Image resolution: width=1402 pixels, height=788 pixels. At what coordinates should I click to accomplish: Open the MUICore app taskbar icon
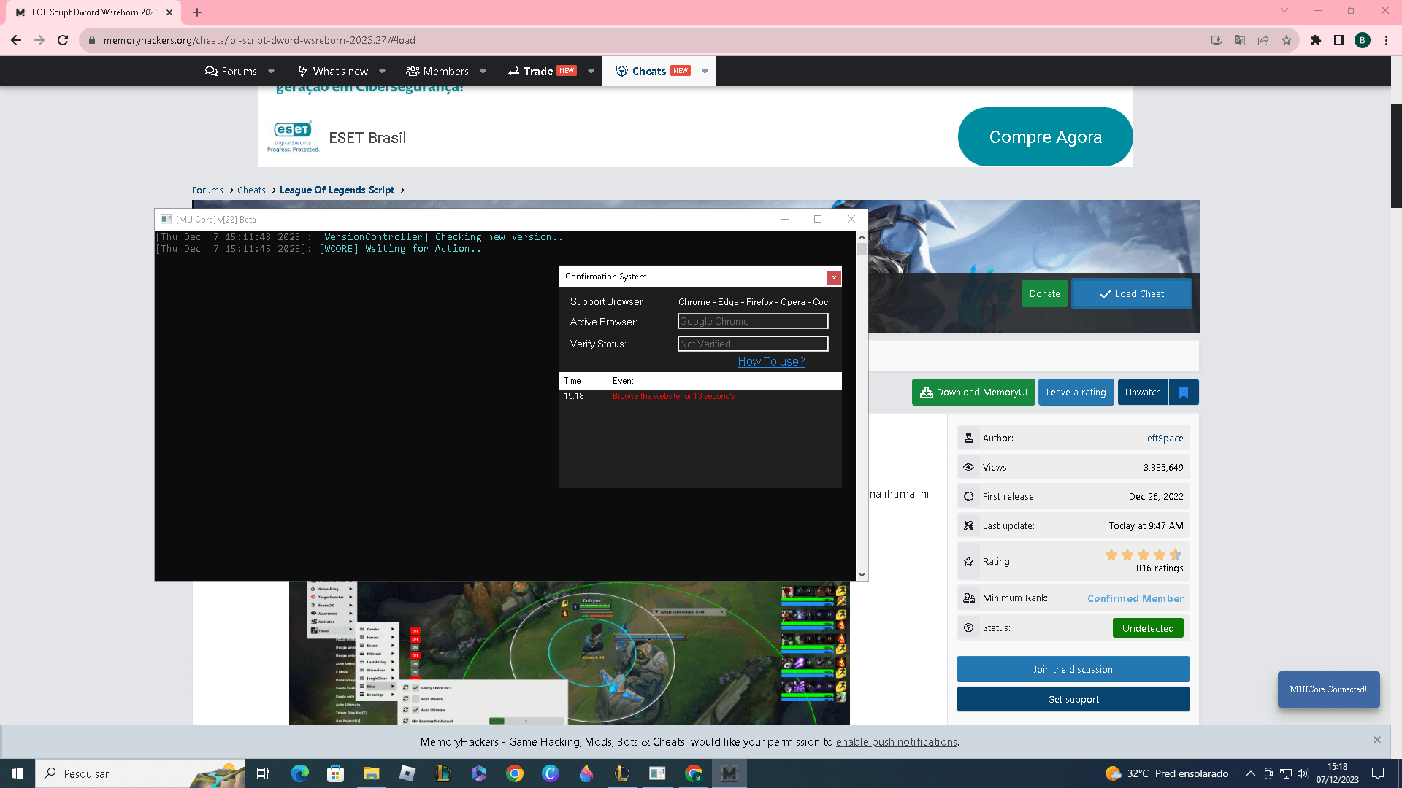point(729,773)
